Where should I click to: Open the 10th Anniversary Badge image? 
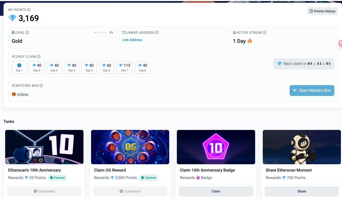(216, 147)
